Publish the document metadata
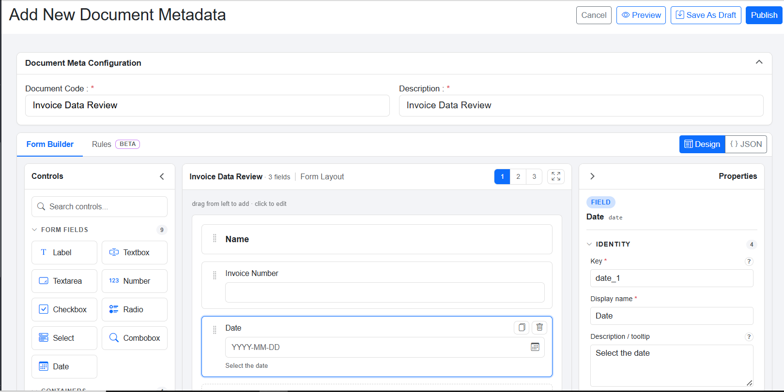 click(764, 15)
